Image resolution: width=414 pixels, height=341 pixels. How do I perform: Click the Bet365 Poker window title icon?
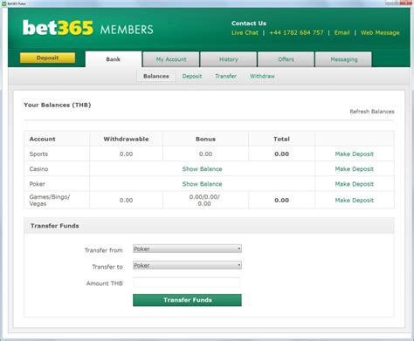[3, 3]
